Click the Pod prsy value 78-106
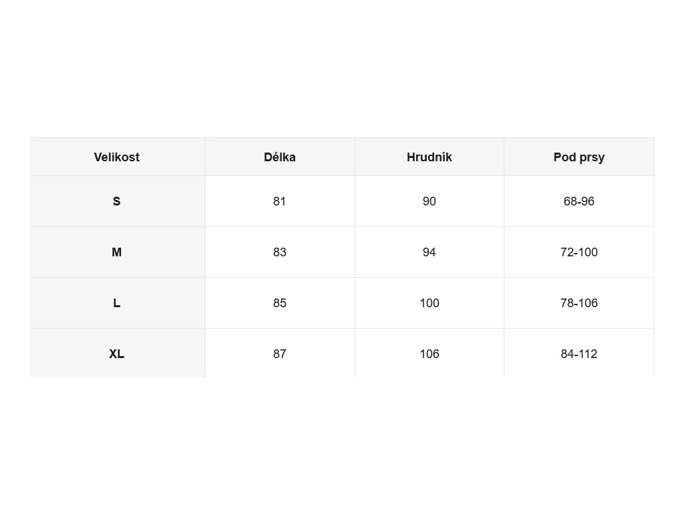The image size is (685, 514). 579,303
